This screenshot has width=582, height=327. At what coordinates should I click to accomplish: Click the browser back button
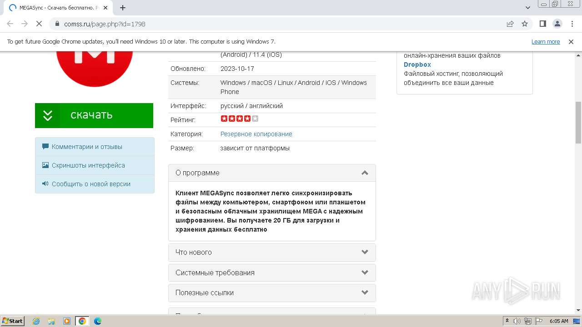10,24
